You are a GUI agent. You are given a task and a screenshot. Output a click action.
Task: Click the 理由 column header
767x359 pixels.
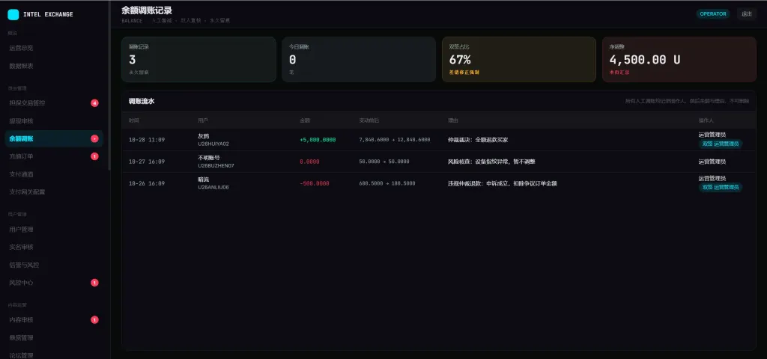(x=453, y=120)
